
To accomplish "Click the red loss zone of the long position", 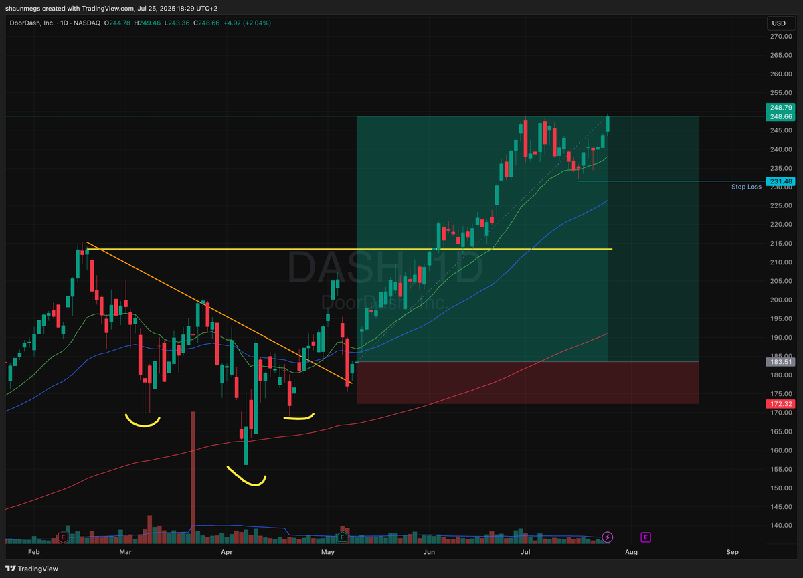I will point(527,383).
